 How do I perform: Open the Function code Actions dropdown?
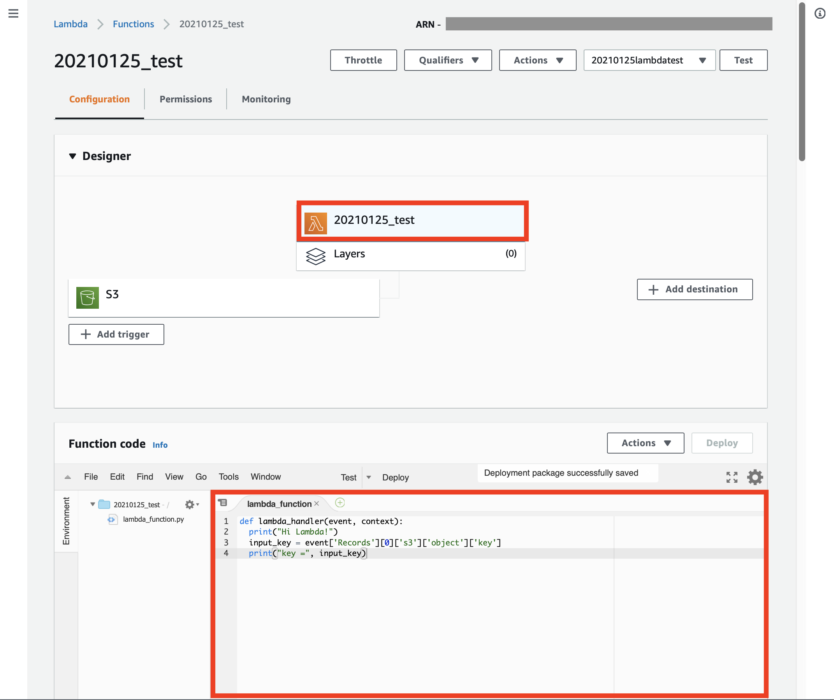[x=646, y=443]
